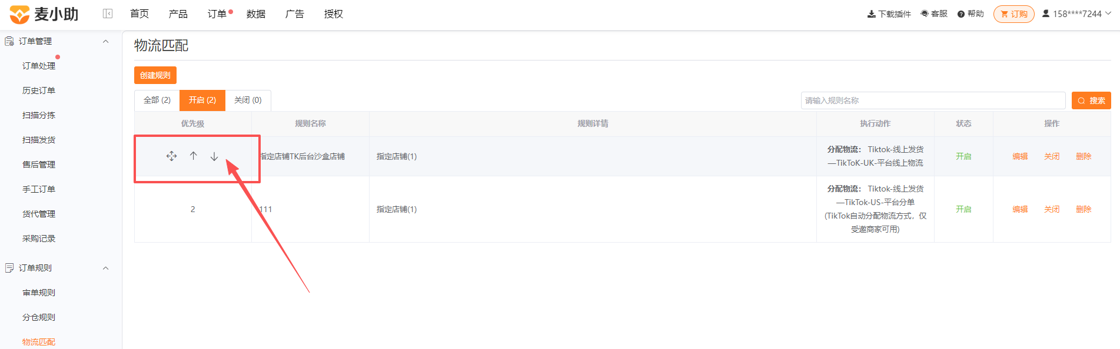The width and height of the screenshot is (1120, 349).
Task: Click the 下载插件 download icon
Action: 872,14
